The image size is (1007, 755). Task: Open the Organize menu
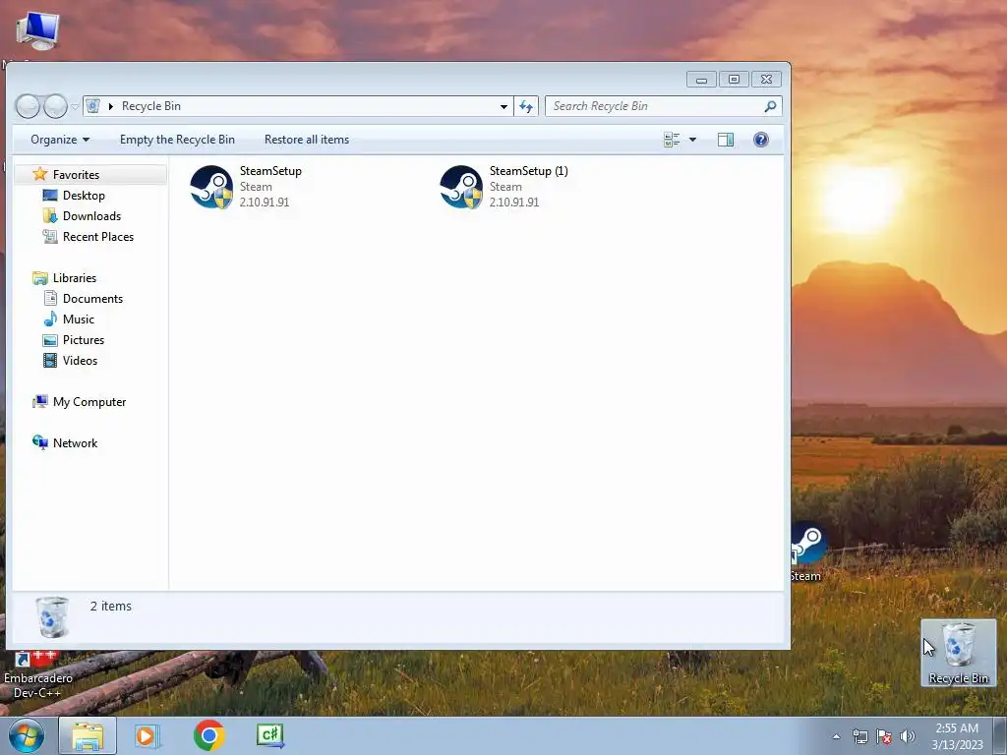point(60,140)
